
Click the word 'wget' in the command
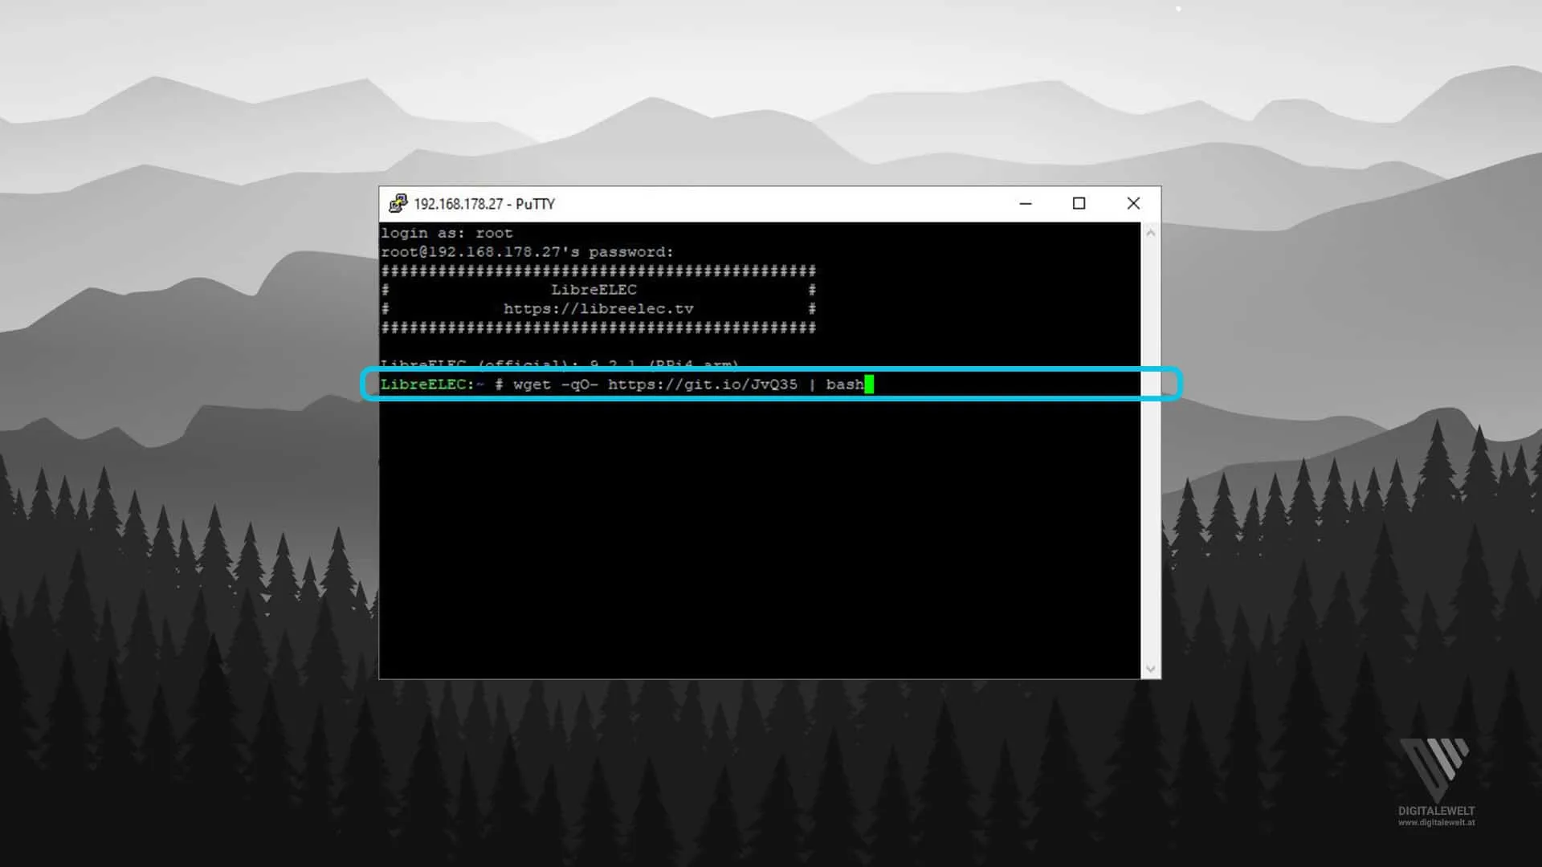532,385
